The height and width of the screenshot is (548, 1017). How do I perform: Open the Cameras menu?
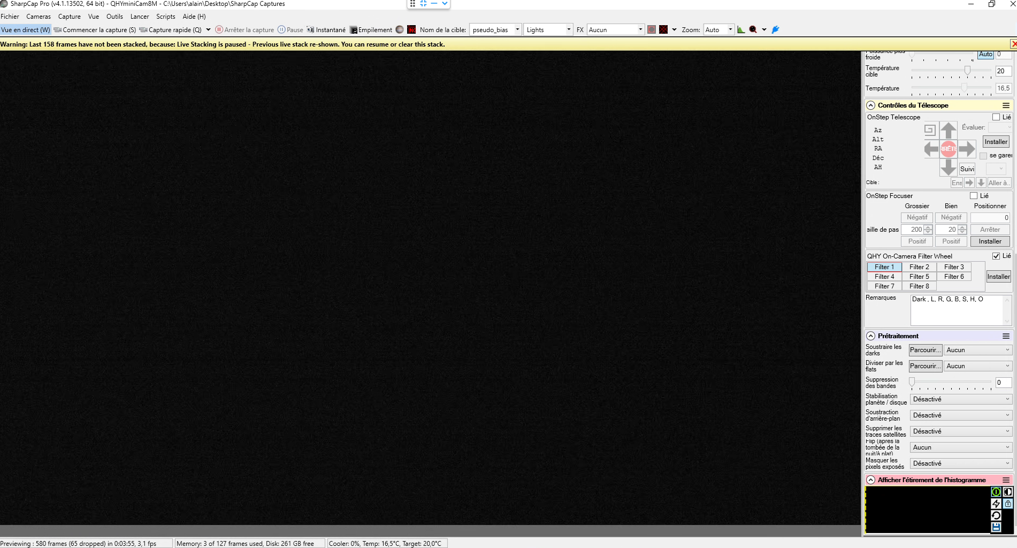(x=39, y=17)
